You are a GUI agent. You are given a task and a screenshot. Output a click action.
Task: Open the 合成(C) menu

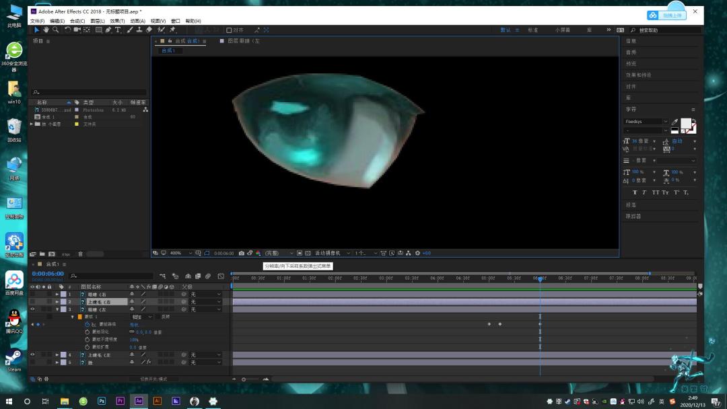pyautogui.click(x=77, y=21)
